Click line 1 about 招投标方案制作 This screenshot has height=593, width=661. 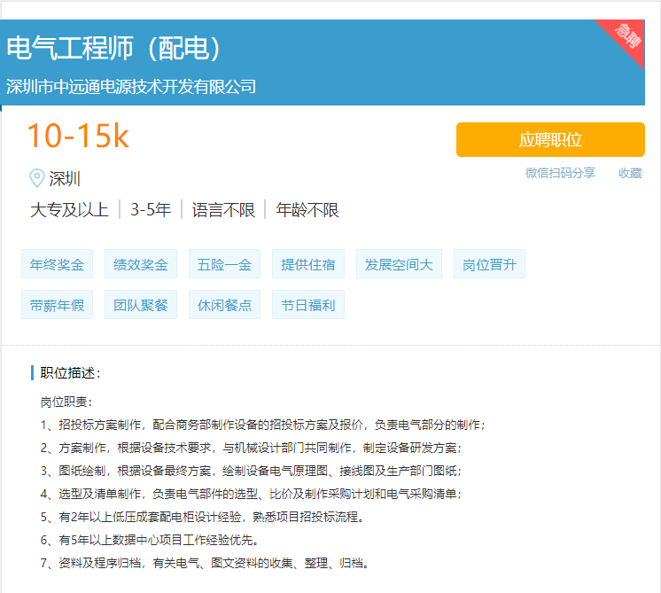click(263, 425)
